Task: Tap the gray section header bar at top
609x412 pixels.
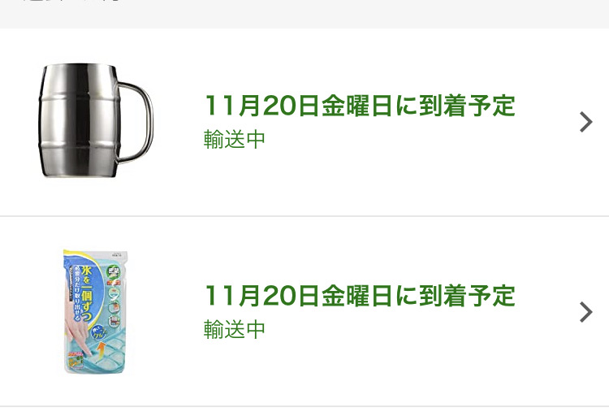Action: 304,14
